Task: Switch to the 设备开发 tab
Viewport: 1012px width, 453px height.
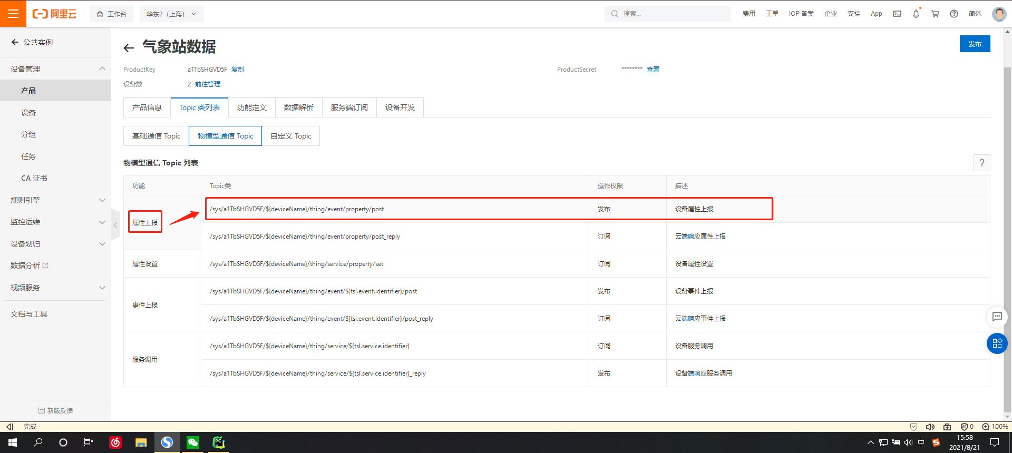Action: 400,107
